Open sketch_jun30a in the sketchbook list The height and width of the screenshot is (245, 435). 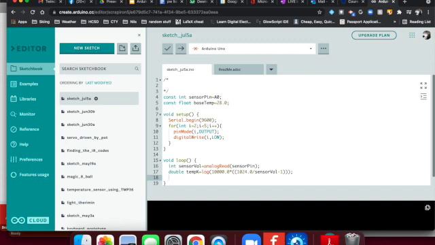tap(99, 125)
